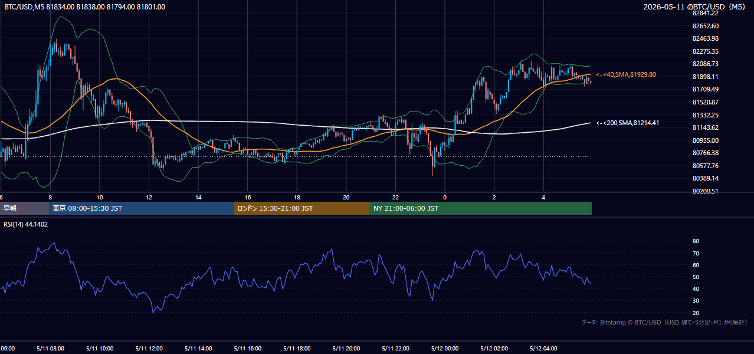
Task: Click the 5/11 16:00 time label
Action: pos(248,349)
